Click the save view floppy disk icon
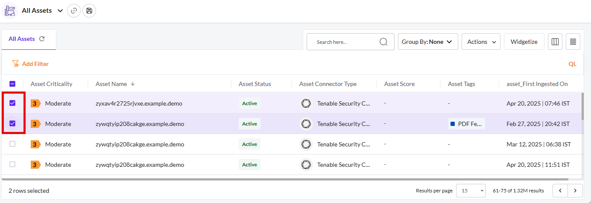 89,11
